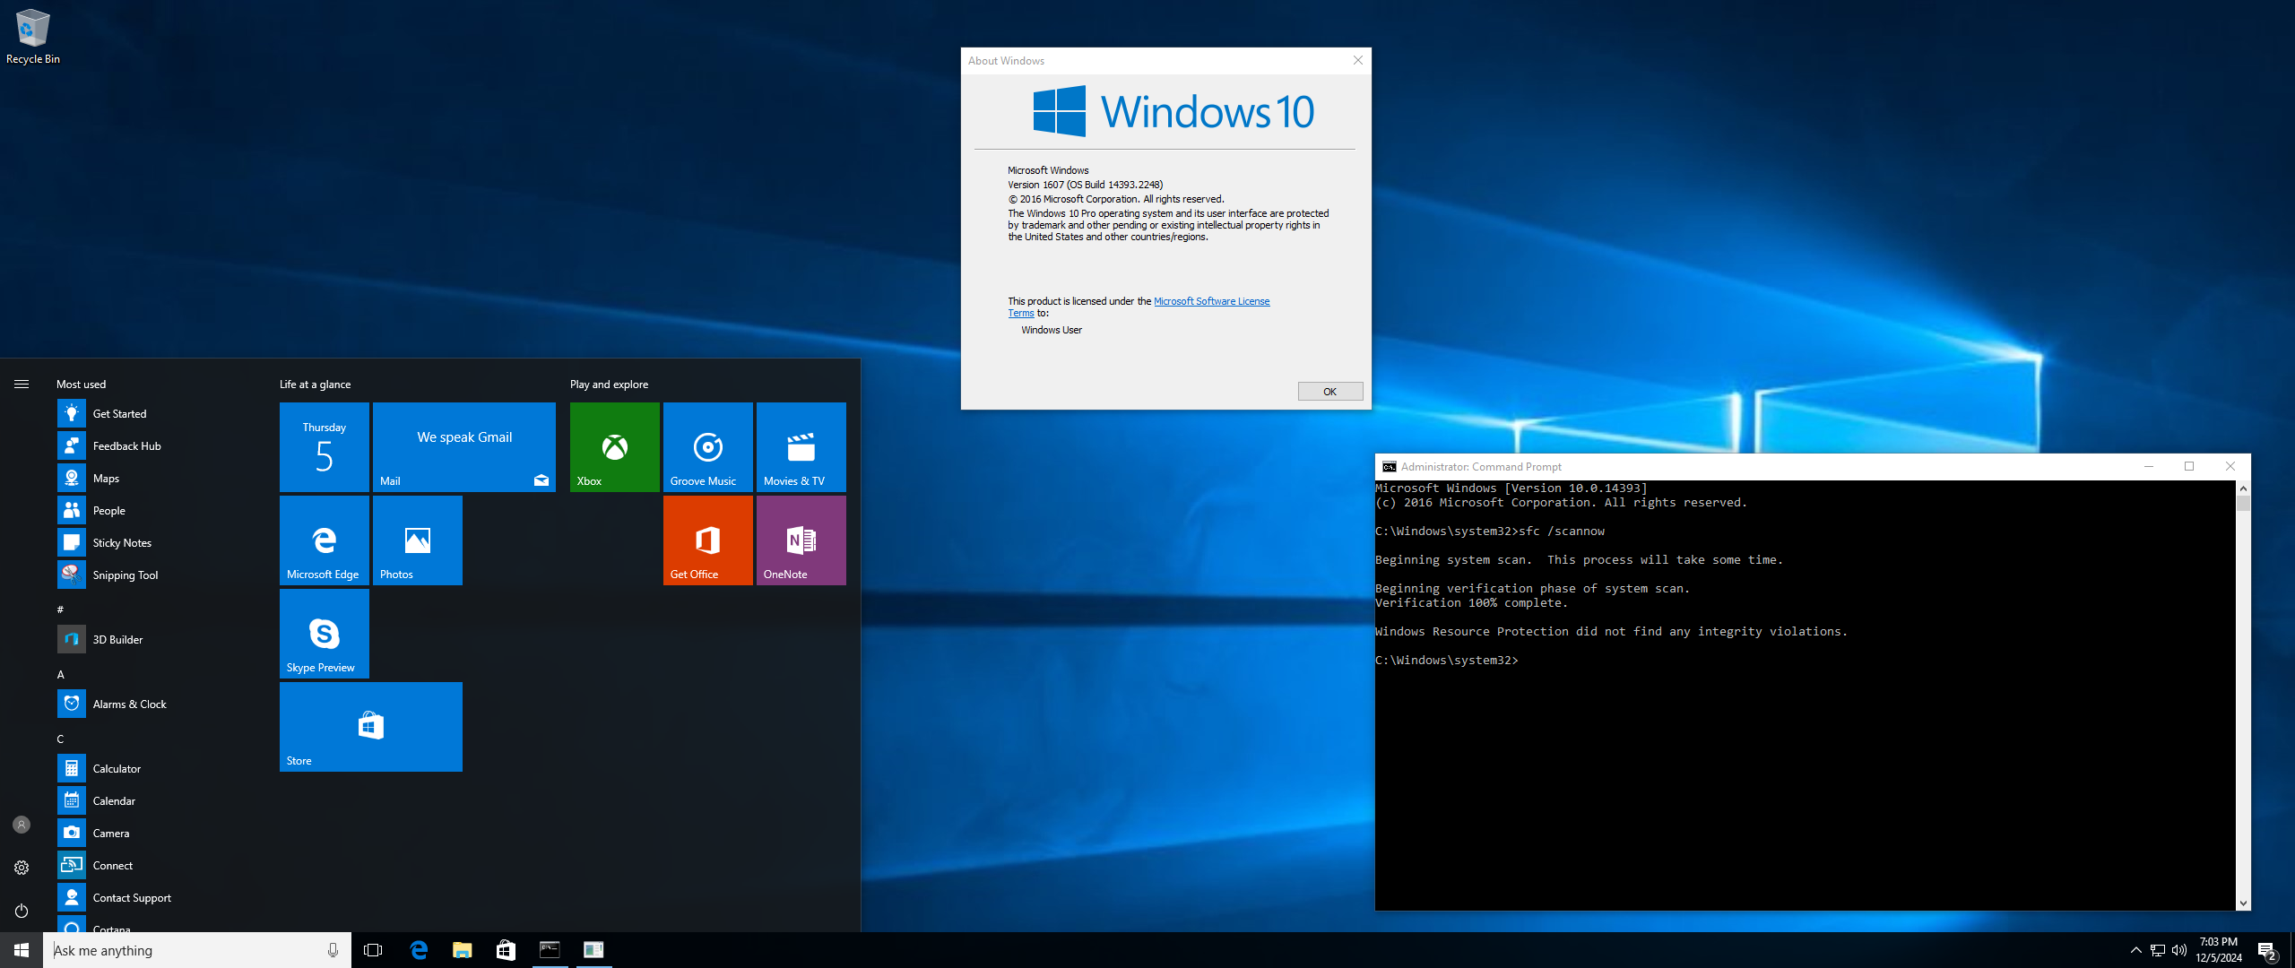Open the Recycle Bin desktop icon
The height and width of the screenshot is (968, 2295).
click(x=32, y=38)
